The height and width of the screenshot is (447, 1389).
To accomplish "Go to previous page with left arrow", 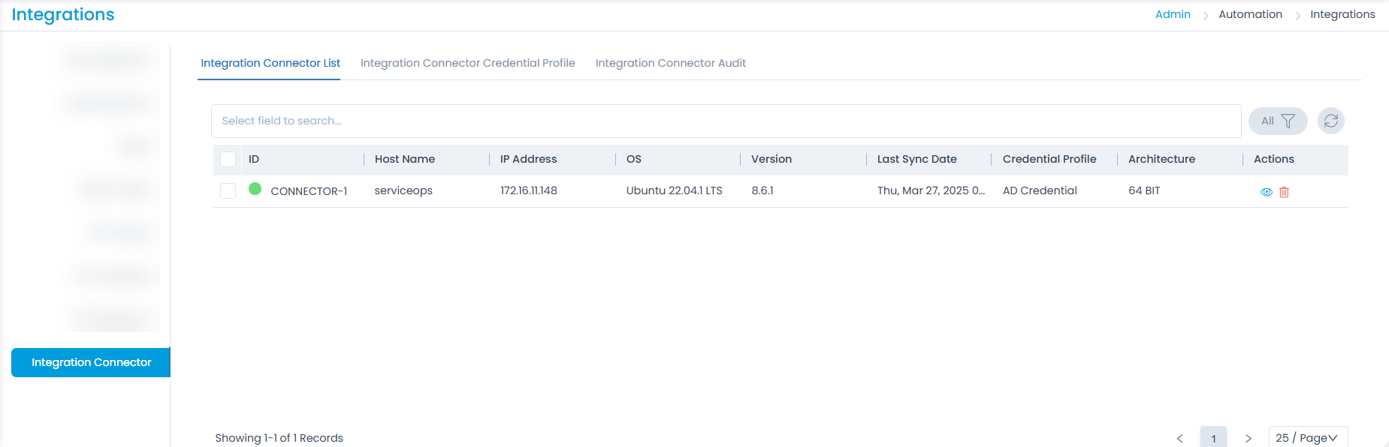I will coord(1179,438).
